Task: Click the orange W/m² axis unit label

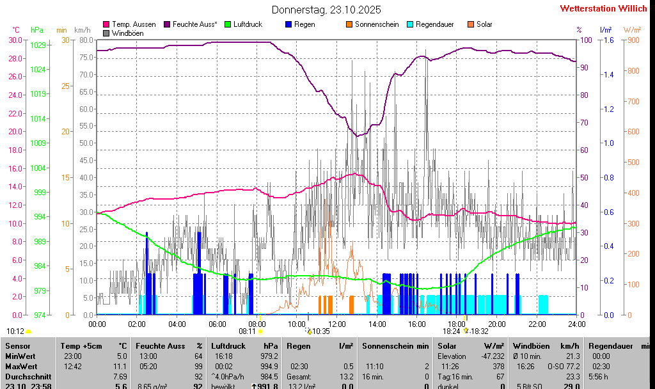Action: pos(632,30)
